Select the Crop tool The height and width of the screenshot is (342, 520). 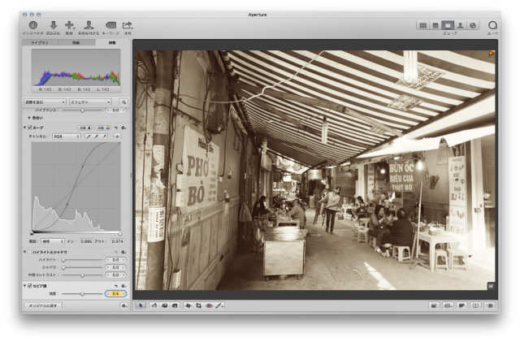pyautogui.click(x=198, y=305)
